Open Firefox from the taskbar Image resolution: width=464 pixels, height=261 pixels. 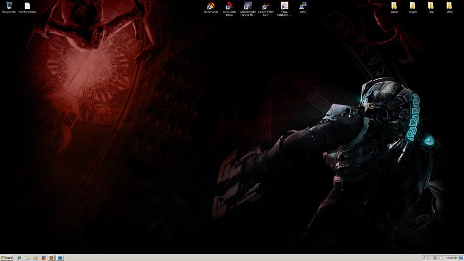[52, 258]
